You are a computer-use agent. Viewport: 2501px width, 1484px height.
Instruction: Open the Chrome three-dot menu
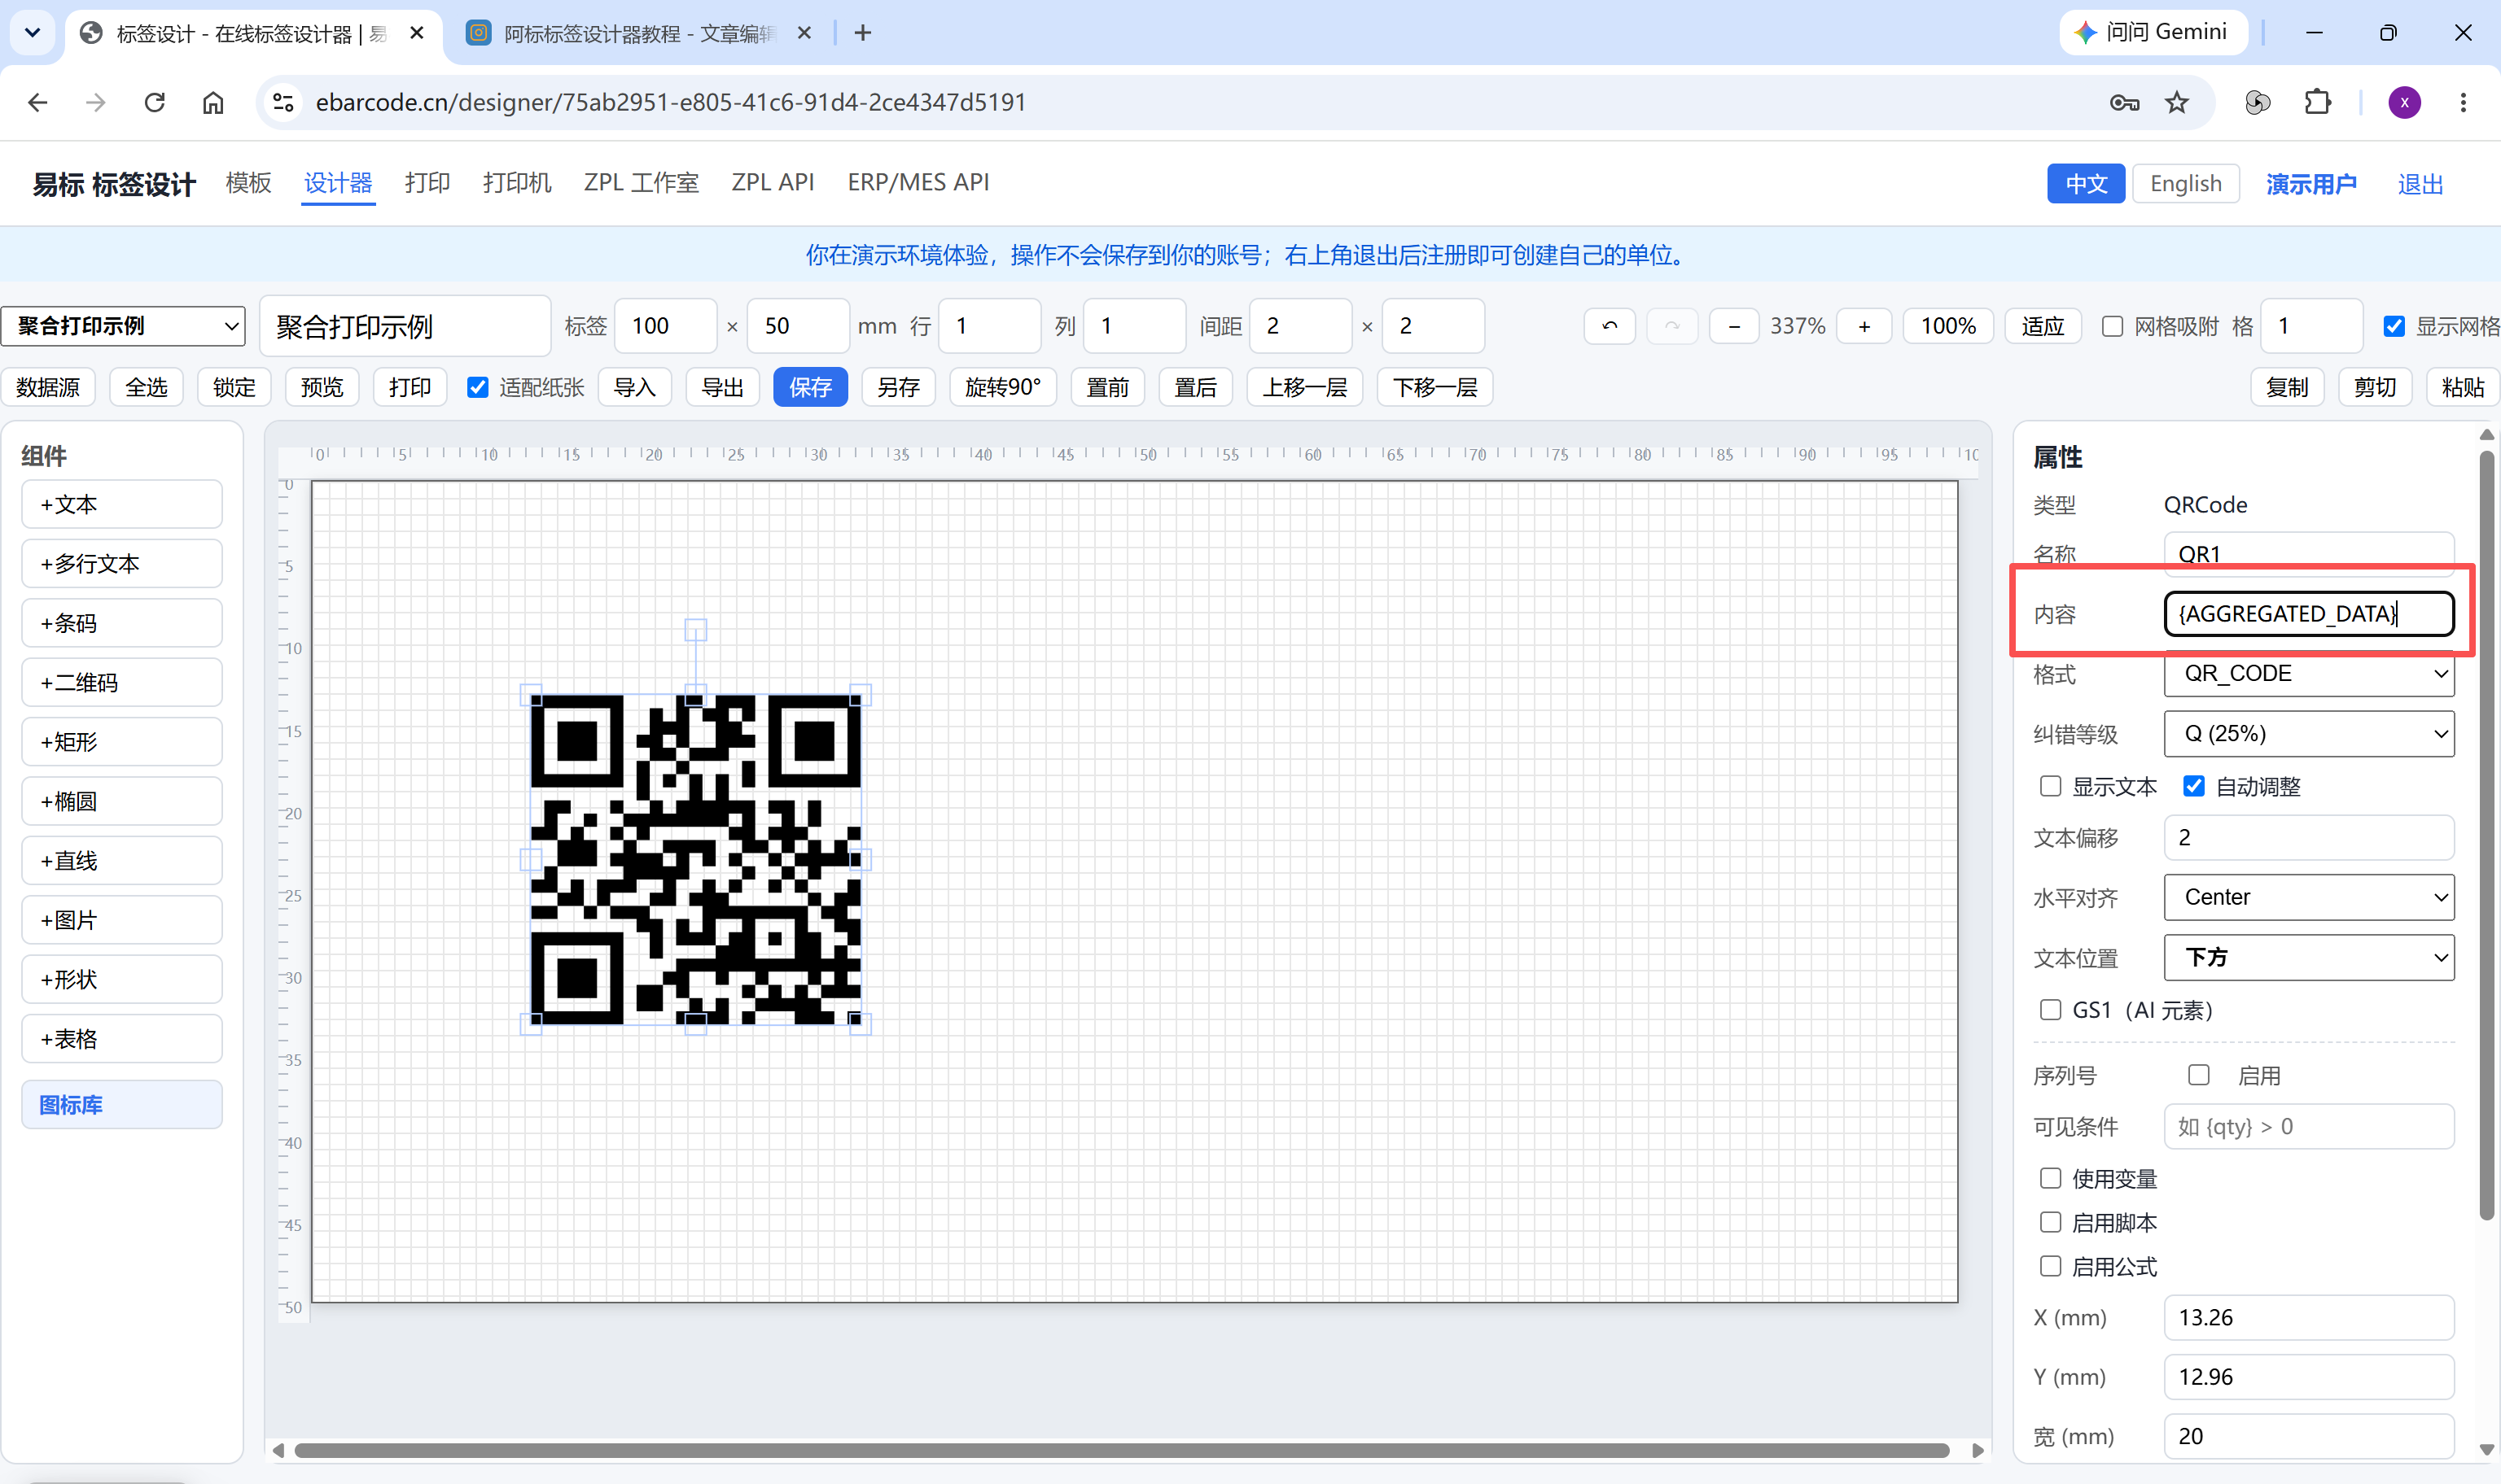coord(2463,102)
